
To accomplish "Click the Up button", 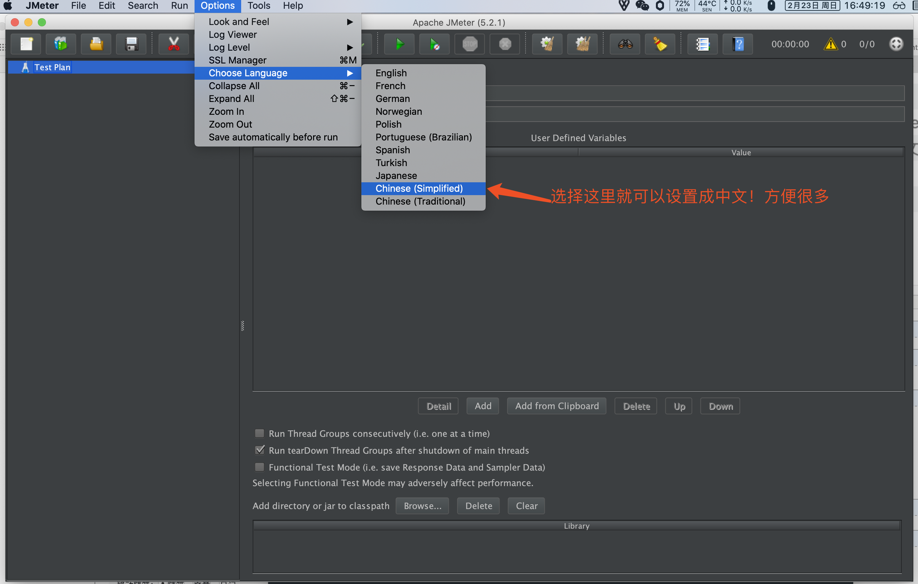I will click(679, 406).
